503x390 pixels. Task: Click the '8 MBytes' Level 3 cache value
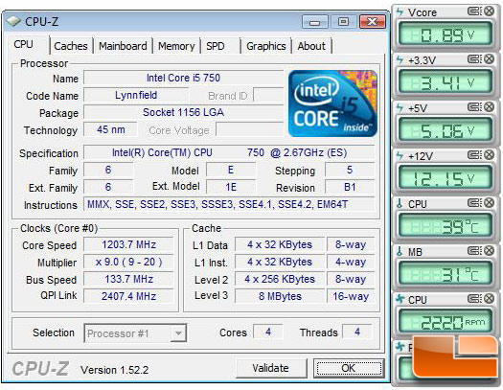tap(280, 296)
